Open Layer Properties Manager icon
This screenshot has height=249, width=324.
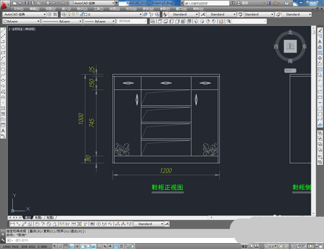64,14
